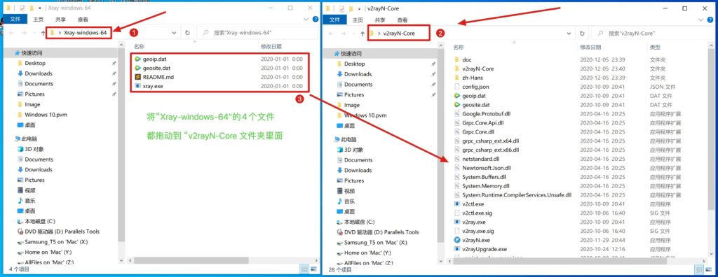Click the Back arrow in Xray-windows-64 window

pos(12,33)
